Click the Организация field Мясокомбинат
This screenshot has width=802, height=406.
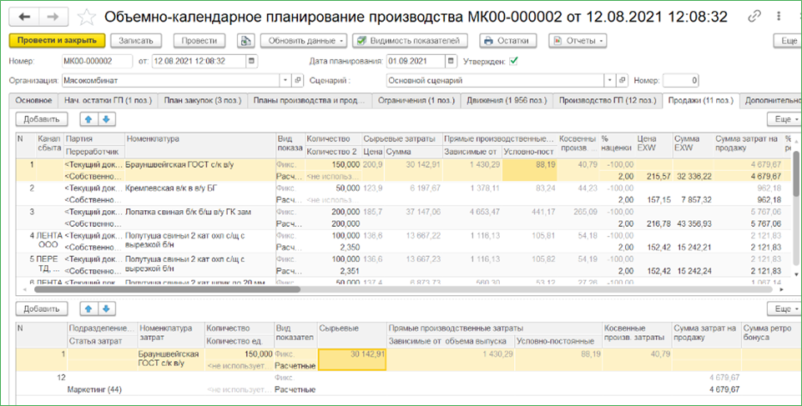click(171, 80)
